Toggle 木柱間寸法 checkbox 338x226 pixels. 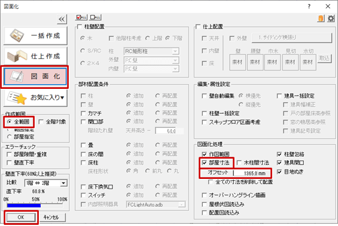tap(239, 163)
